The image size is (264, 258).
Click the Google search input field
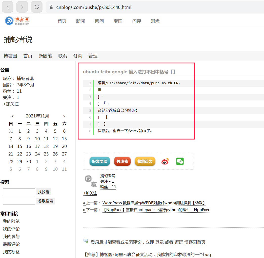click(x=19, y=201)
